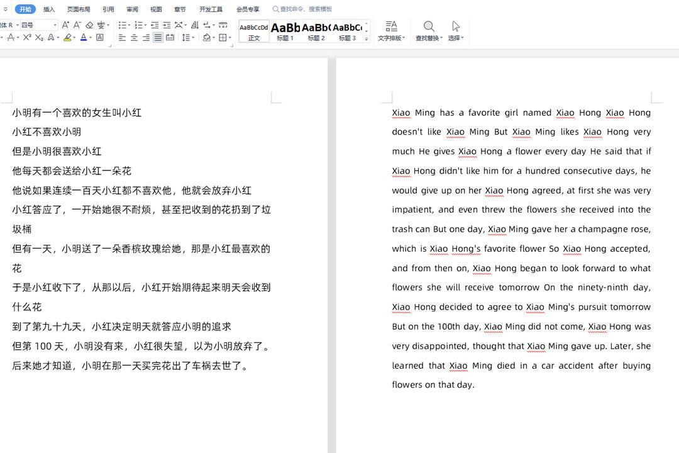Click the borders icon

click(x=223, y=38)
